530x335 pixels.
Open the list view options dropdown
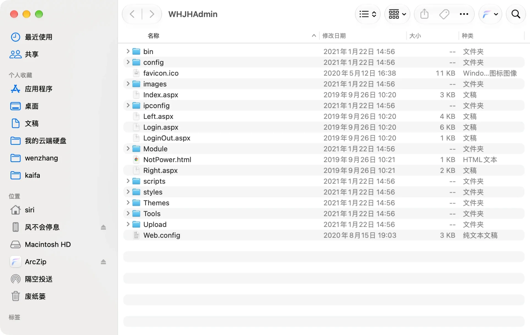click(368, 14)
